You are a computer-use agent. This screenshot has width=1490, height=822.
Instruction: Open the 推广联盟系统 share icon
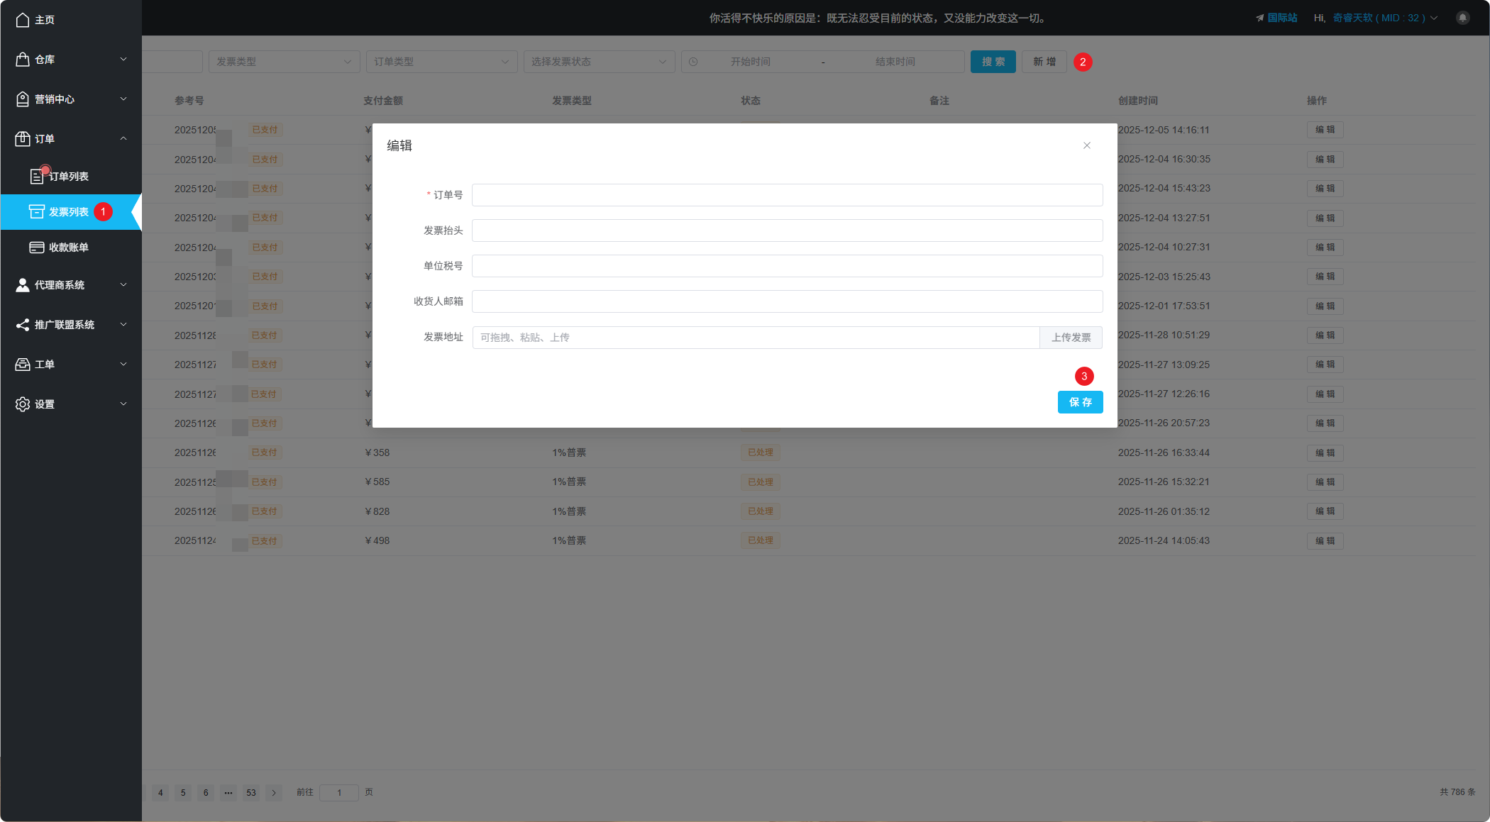coord(22,325)
